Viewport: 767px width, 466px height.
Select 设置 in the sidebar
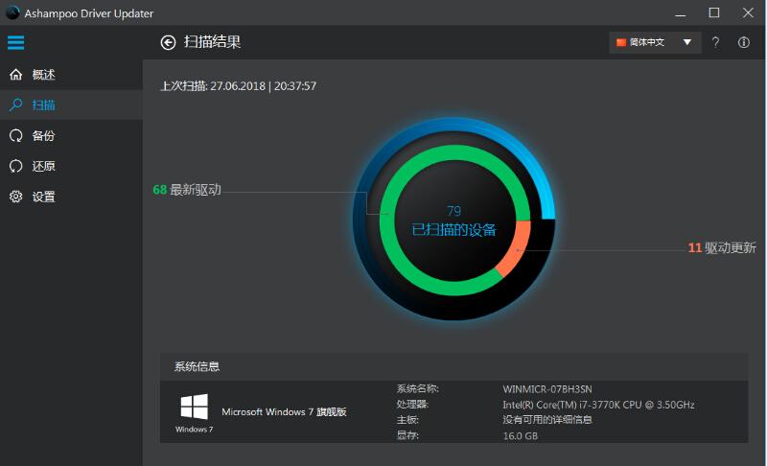[x=43, y=197]
